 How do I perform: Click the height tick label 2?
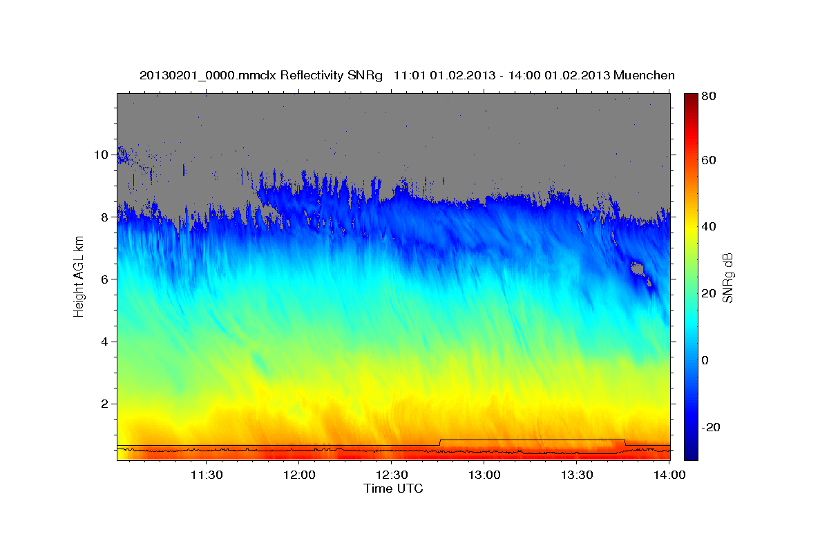pos(105,404)
